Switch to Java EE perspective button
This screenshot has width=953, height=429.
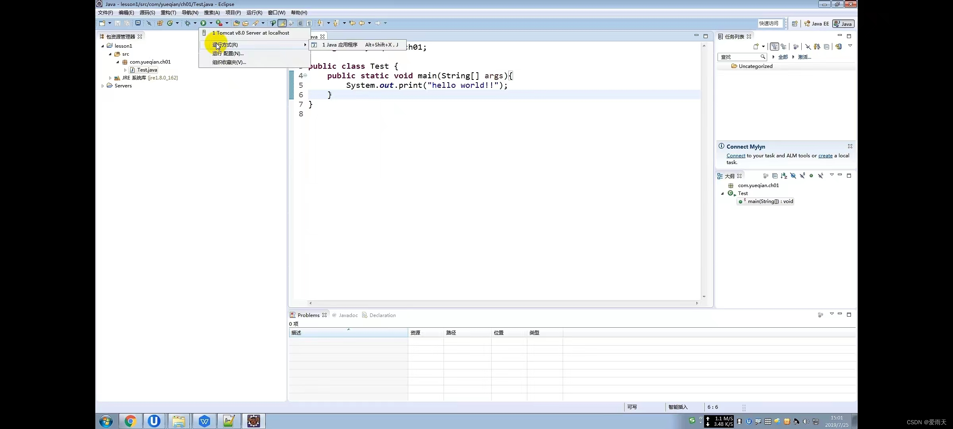(x=817, y=24)
